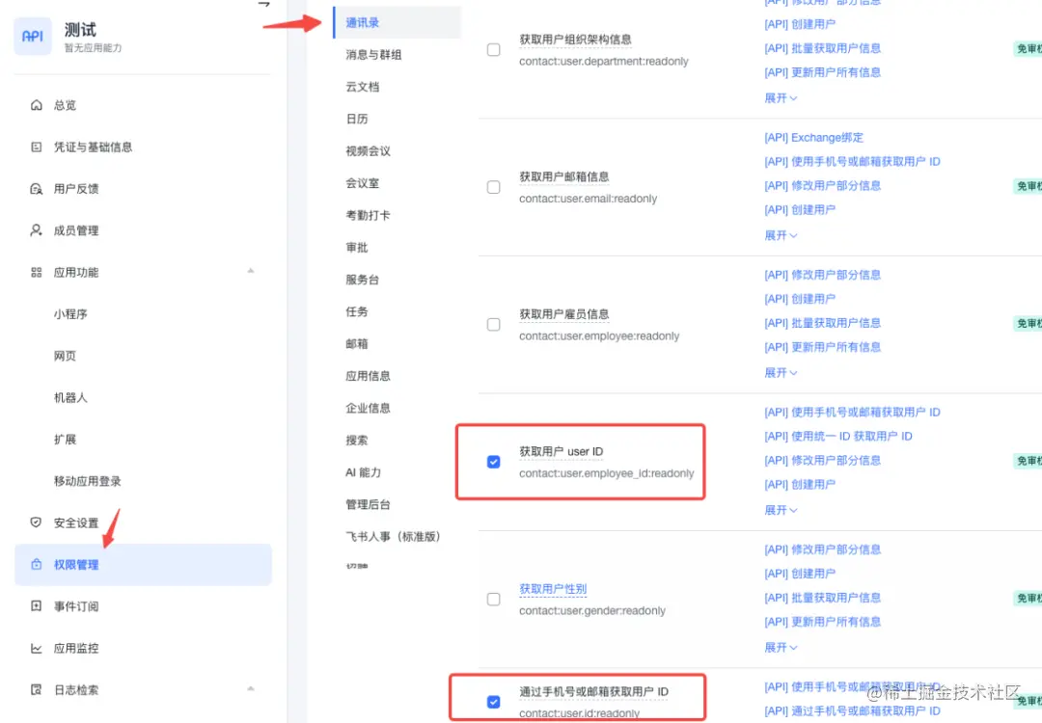
Task: Check the 获取用户组织架构信息 permission
Action: (x=494, y=50)
